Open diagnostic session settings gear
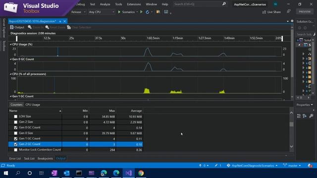The height and width of the screenshot is (178, 317). coord(292,21)
